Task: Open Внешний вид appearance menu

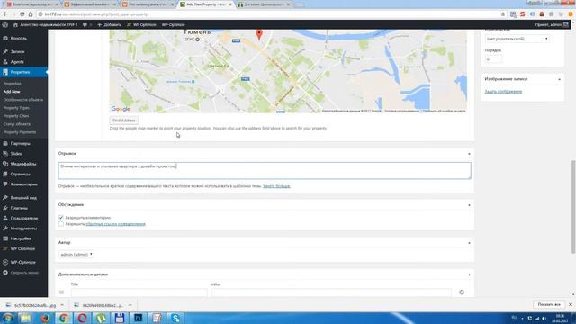Action: [x=23, y=198]
